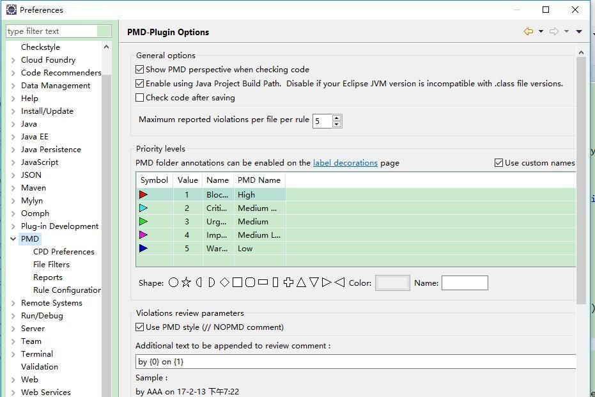The width and height of the screenshot is (595, 397).
Task: Open CPD Preferences page
Action: 64,252
